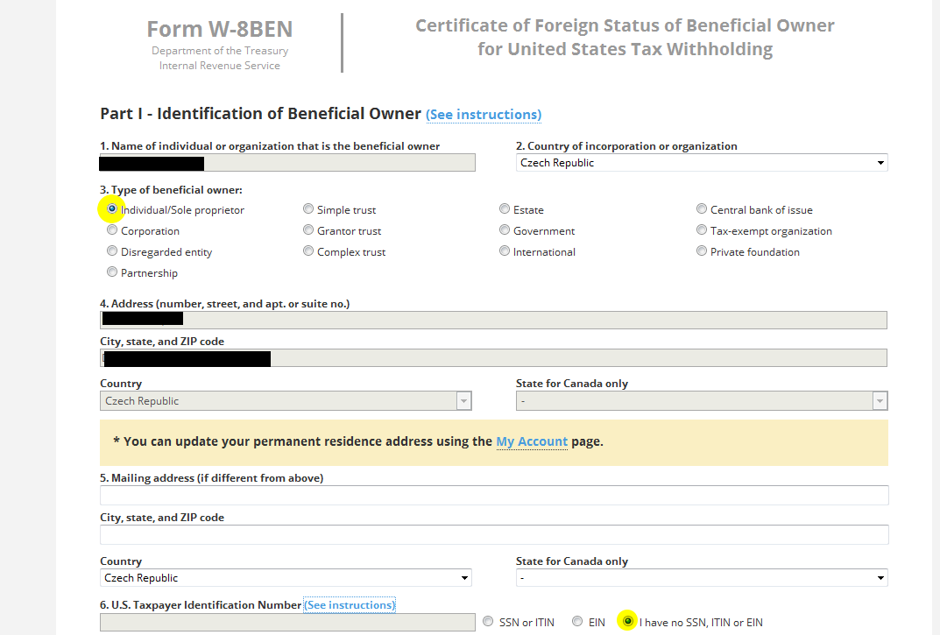
Task: Open the My Account page link
Action: (532, 441)
